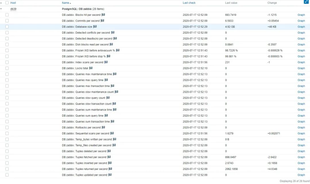Click help icon next to Locks total
The width and height of the screenshot is (310, 184).
click(x=91, y=68)
